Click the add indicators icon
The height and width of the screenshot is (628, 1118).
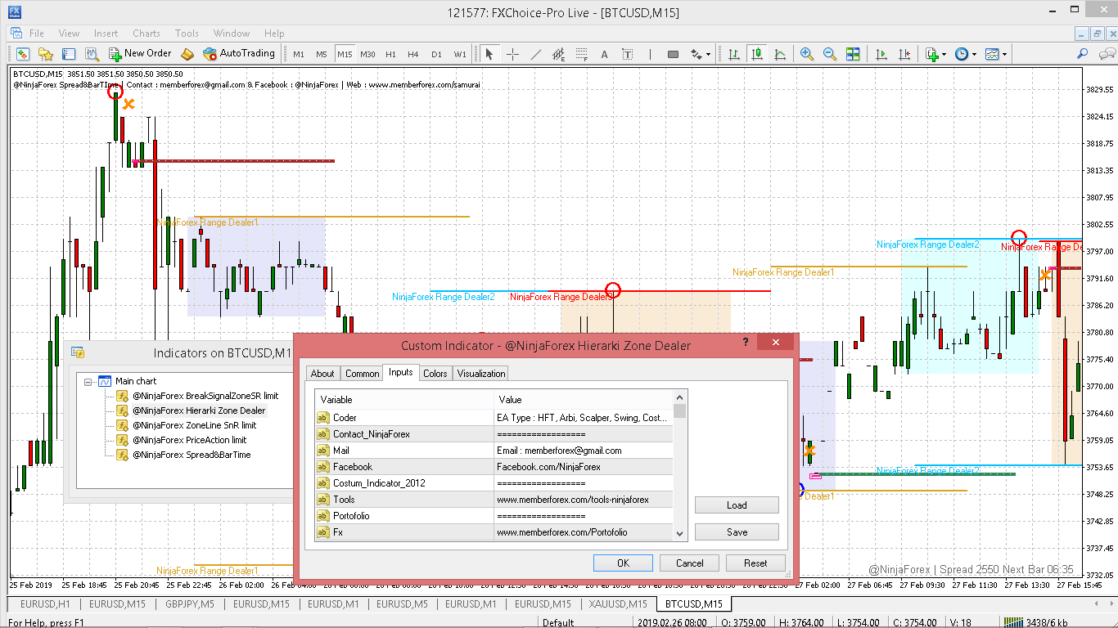[932, 54]
